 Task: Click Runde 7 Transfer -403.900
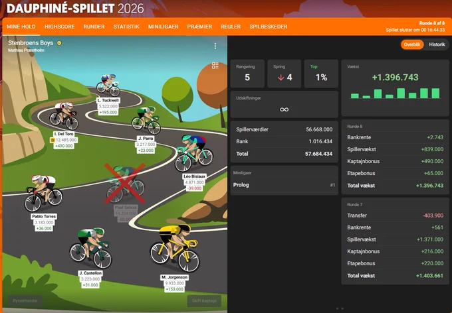(433, 216)
